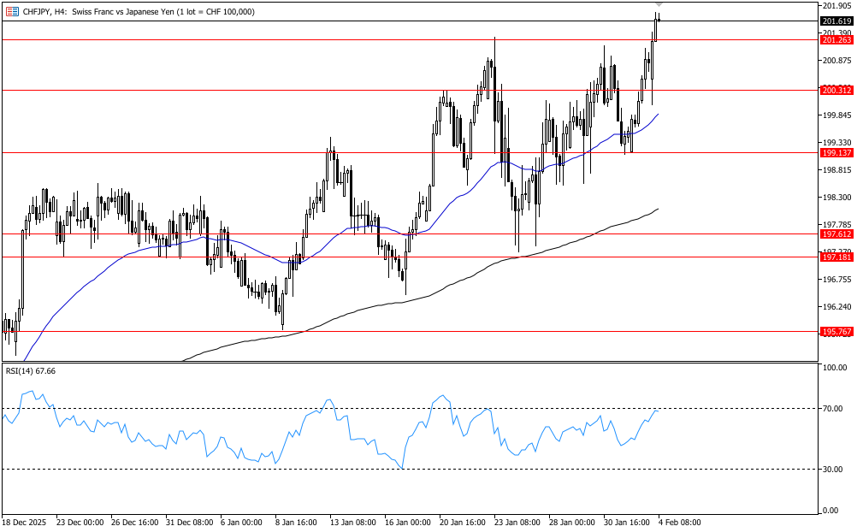Click the RSI scale value 100.00
The image size is (863, 532).
coord(834,368)
